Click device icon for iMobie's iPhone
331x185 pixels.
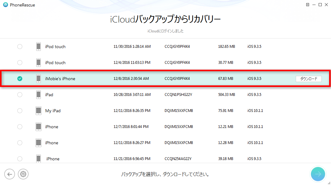(38, 79)
